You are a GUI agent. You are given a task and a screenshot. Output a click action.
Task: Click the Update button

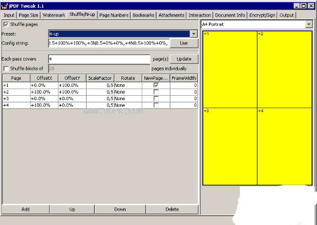(184, 59)
